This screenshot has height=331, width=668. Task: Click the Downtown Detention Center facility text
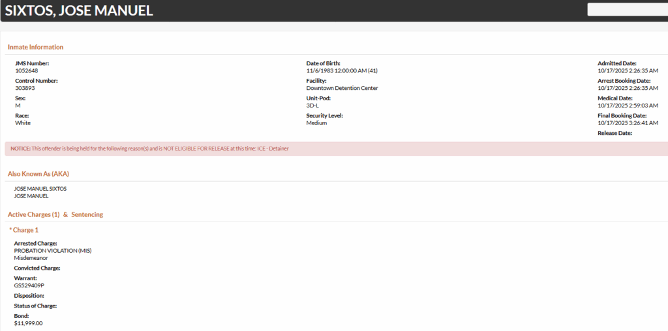tap(342, 88)
